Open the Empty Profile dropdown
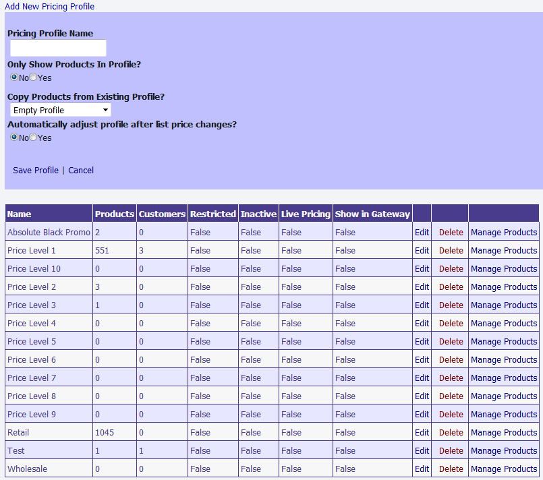This screenshot has height=480, width=543. point(61,110)
